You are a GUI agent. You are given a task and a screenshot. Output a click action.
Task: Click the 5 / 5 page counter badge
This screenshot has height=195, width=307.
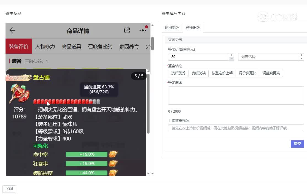coord(139,76)
